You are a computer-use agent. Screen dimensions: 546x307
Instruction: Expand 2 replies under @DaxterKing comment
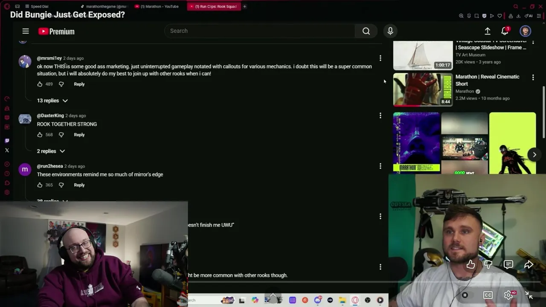pos(51,151)
